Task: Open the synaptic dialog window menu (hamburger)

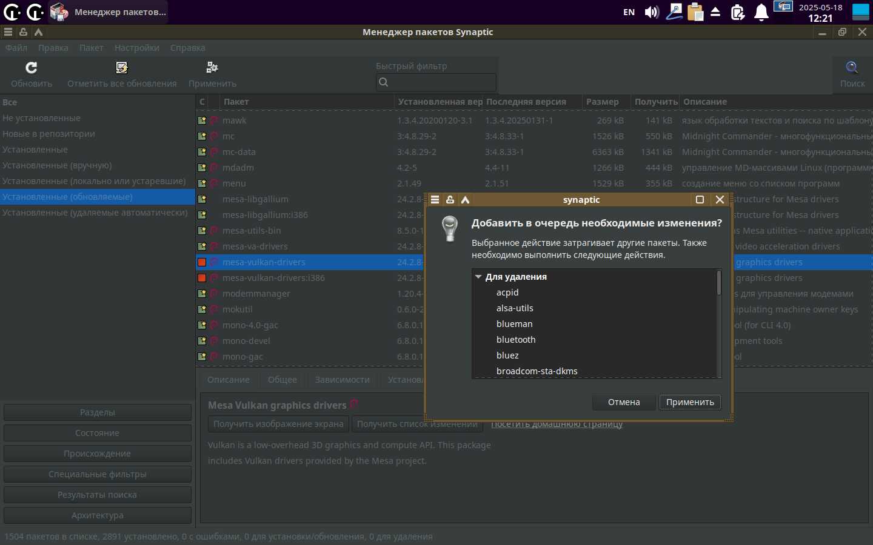Action: [435, 200]
